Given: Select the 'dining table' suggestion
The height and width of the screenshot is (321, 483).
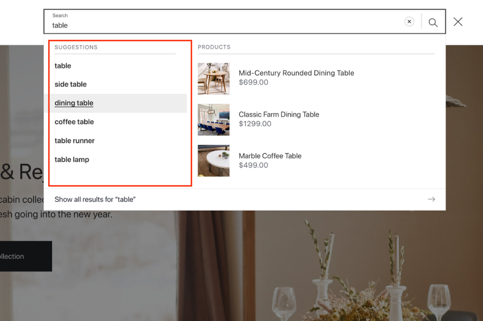Looking at the screenshot, I should [x=74, y=103].
